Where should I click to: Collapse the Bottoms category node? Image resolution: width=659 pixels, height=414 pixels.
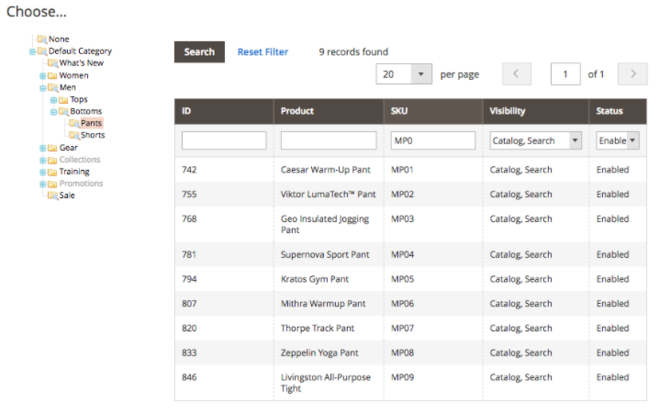coord(53,112)
